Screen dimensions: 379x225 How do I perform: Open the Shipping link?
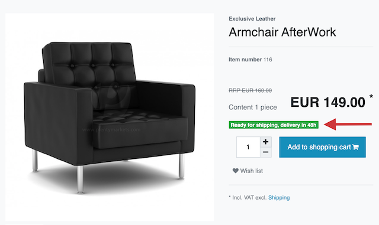279,197
